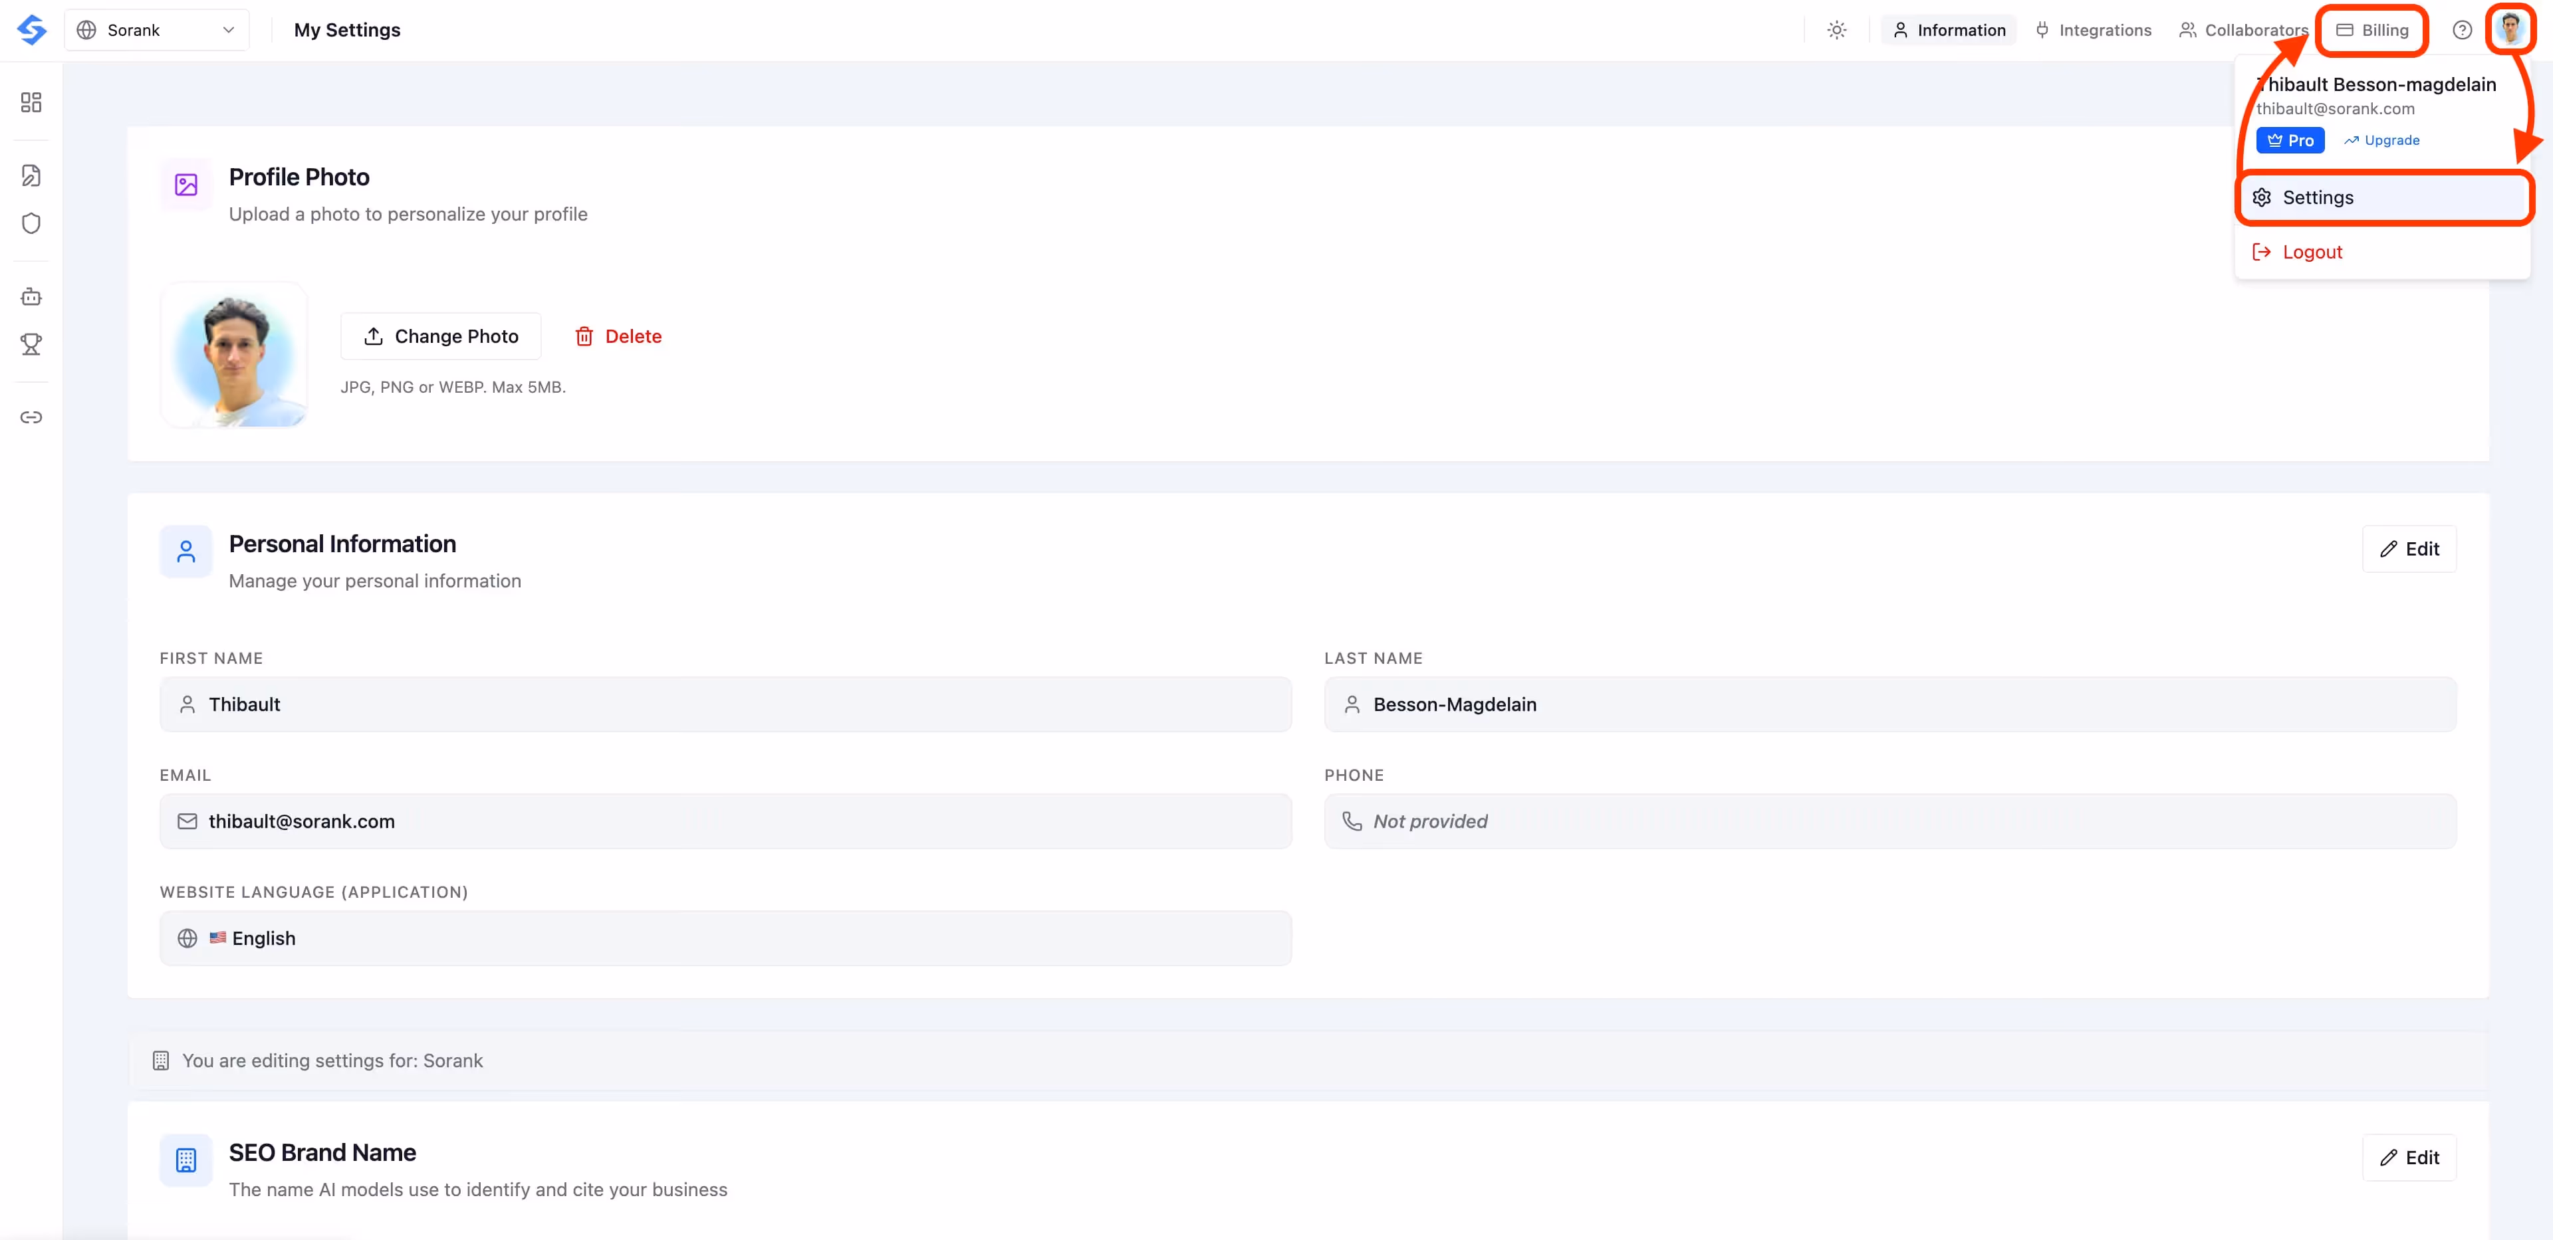Click the Change Photo button
Image resolution: width=2553 pixels, height=1240 pixels.
coord(440,337)
